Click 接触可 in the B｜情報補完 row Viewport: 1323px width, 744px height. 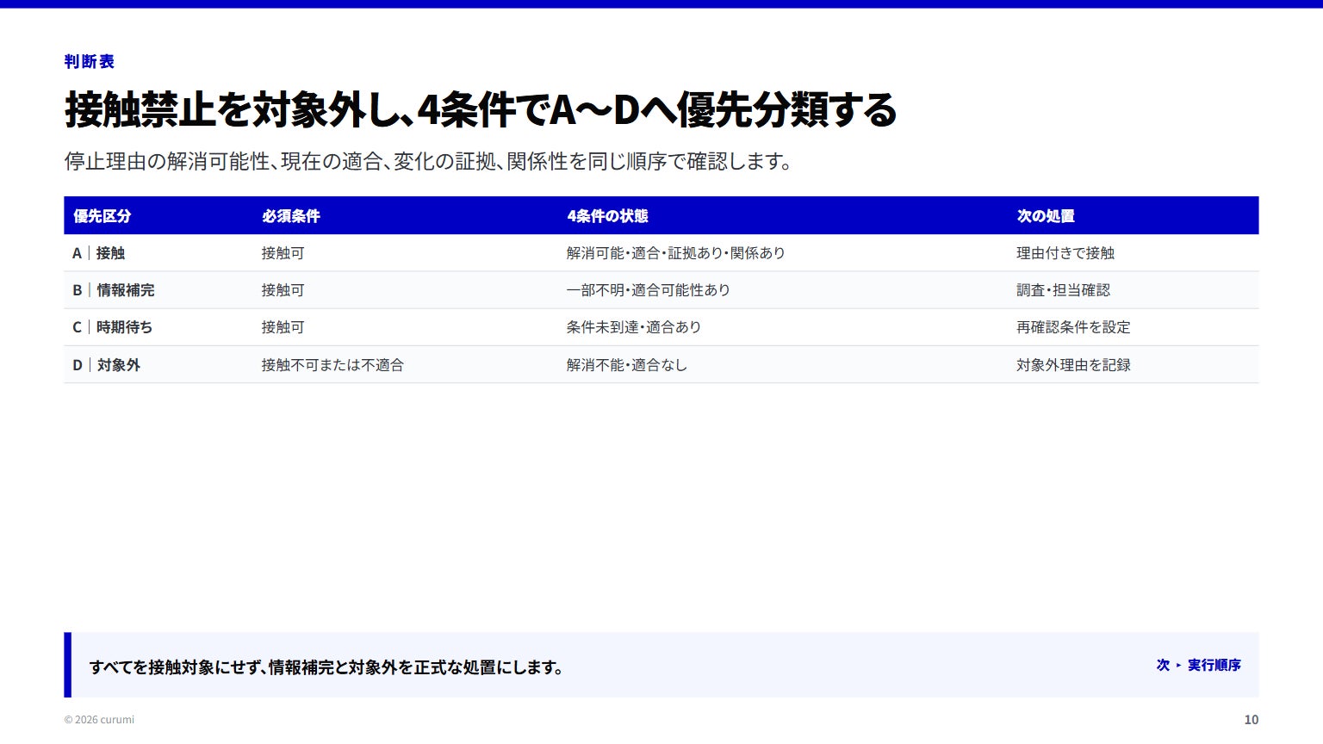[283, 290]
